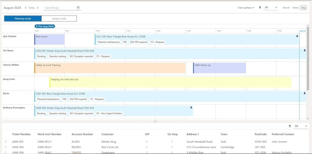Toggle On Stop mark for Red Circle Ltd

pos(172,147)
